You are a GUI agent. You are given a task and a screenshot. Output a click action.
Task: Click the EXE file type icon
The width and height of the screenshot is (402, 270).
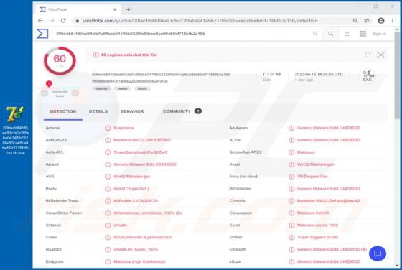[x=368, y=76]
